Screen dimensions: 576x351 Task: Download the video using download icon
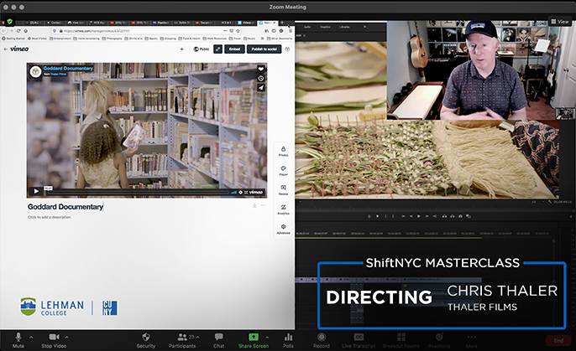[254, 205]
